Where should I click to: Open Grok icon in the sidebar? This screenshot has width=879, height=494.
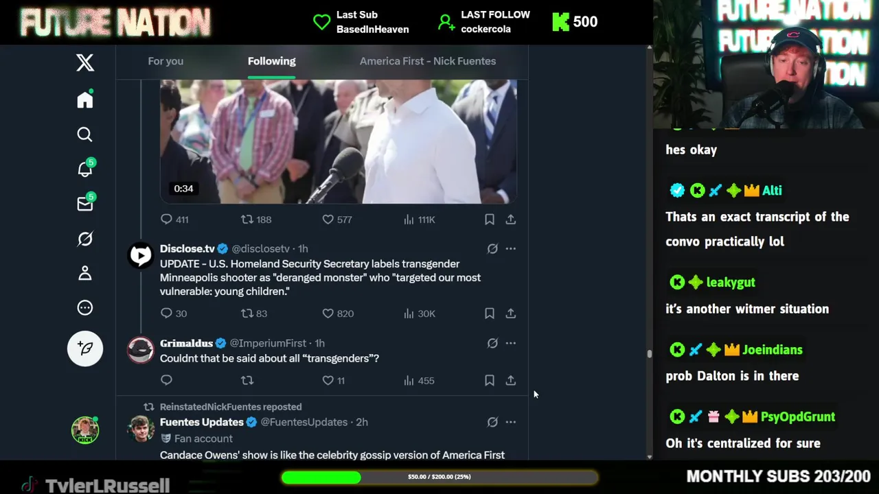click(85, 239)
